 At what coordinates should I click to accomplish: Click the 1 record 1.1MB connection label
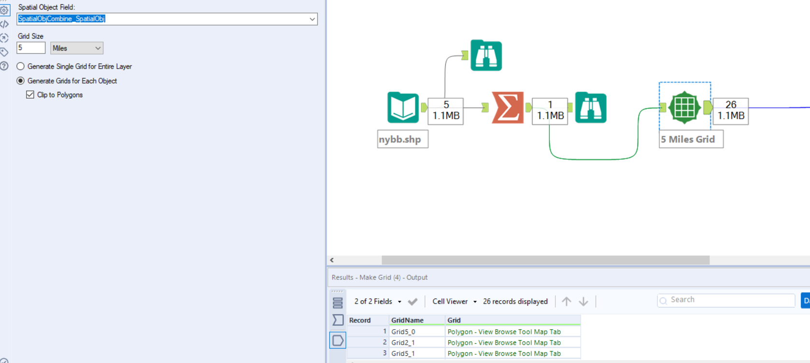pos(550,111)
